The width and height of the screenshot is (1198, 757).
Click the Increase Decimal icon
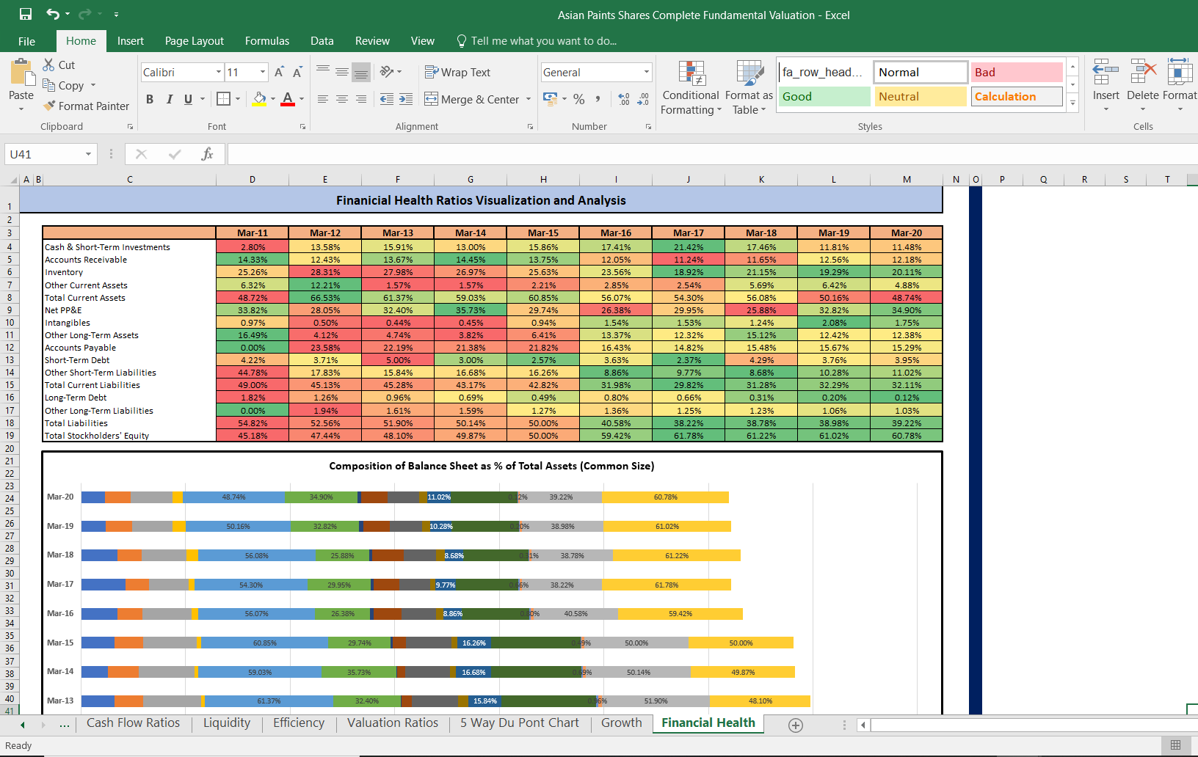coord(624,98)
